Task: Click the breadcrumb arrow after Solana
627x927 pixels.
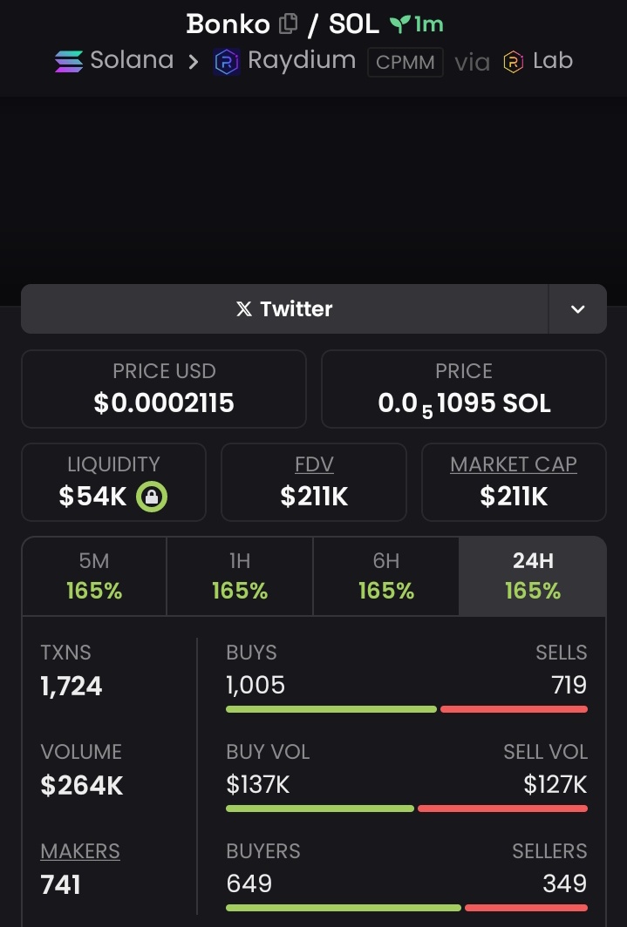Action: tap(194, 62)
